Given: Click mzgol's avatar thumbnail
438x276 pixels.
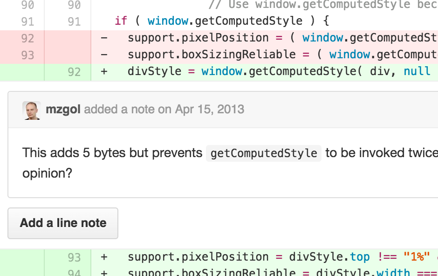Looking at the screenshot, I should tap(32, 110).
